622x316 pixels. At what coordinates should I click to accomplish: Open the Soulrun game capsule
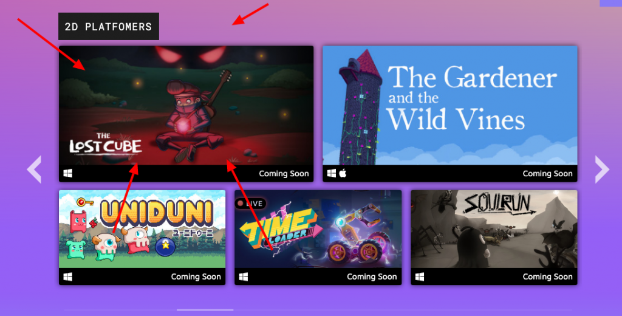494,238
